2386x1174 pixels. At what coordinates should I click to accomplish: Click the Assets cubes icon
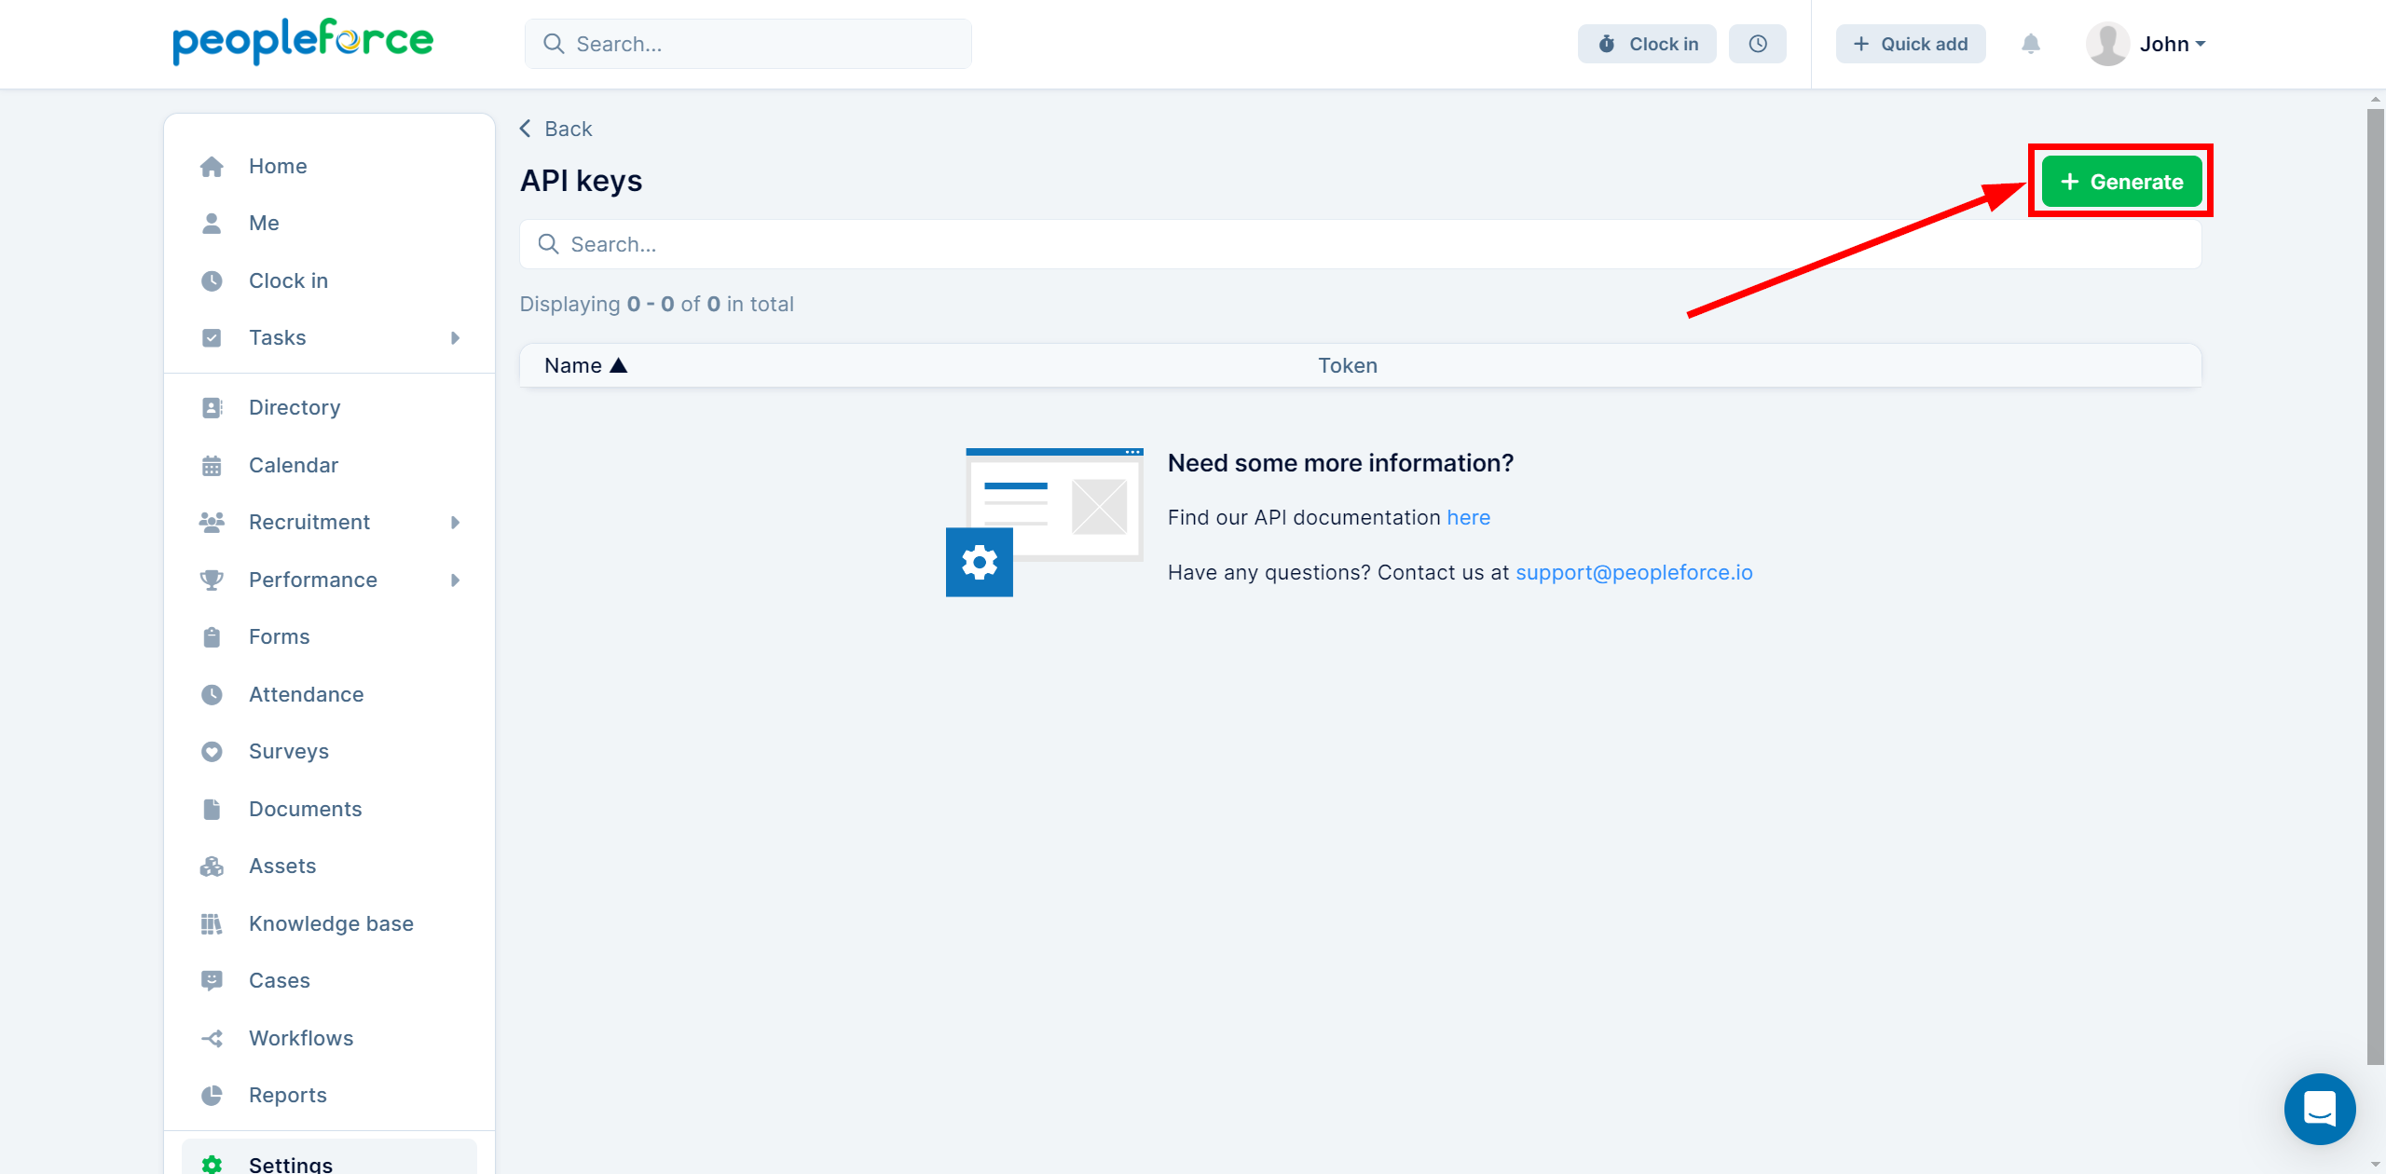212,867
